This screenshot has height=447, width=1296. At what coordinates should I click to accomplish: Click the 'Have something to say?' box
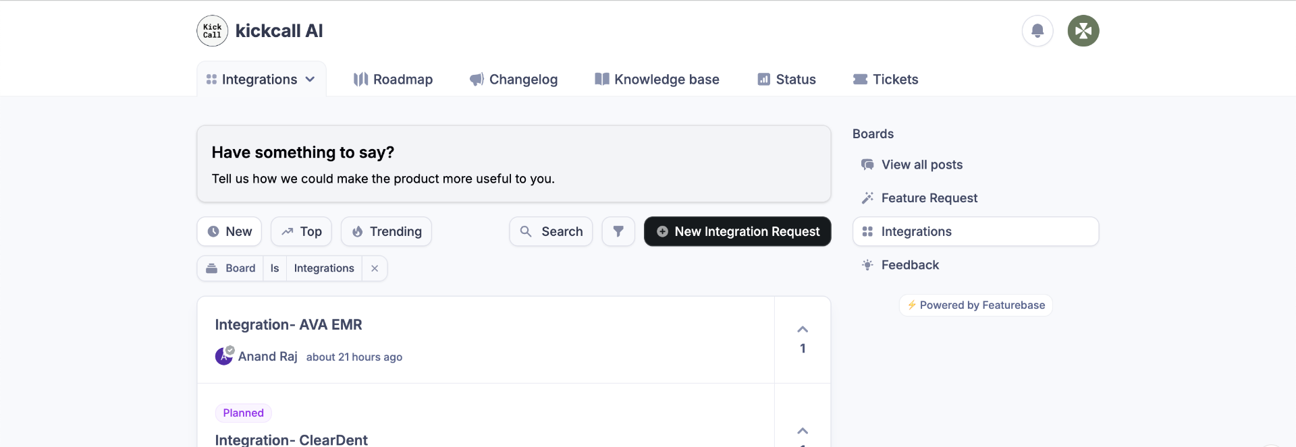(514, 164)
